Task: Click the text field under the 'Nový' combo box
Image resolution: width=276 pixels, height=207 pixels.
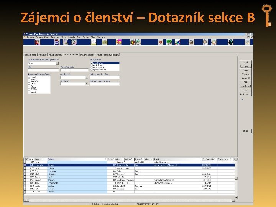Action: coord(43,70)
